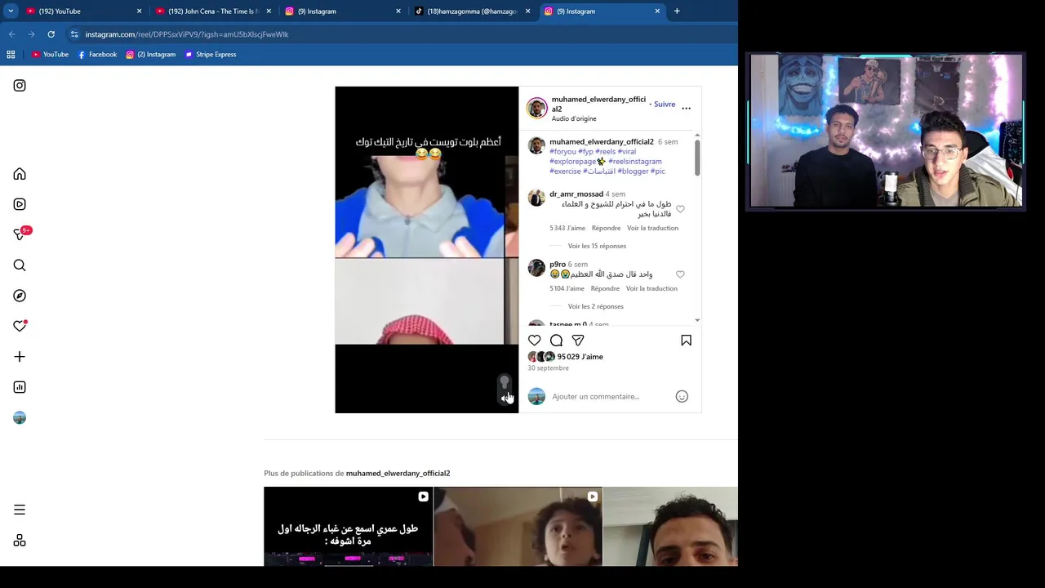The width and height of the screenshot is (1045, 588).
Task: Open the Facebook bookmark
Action: [x=97, y=55]
